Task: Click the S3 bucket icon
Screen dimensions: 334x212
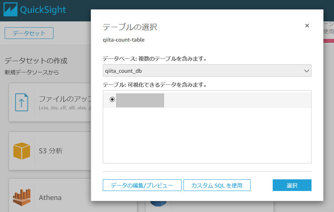Action: click(22, 151)
